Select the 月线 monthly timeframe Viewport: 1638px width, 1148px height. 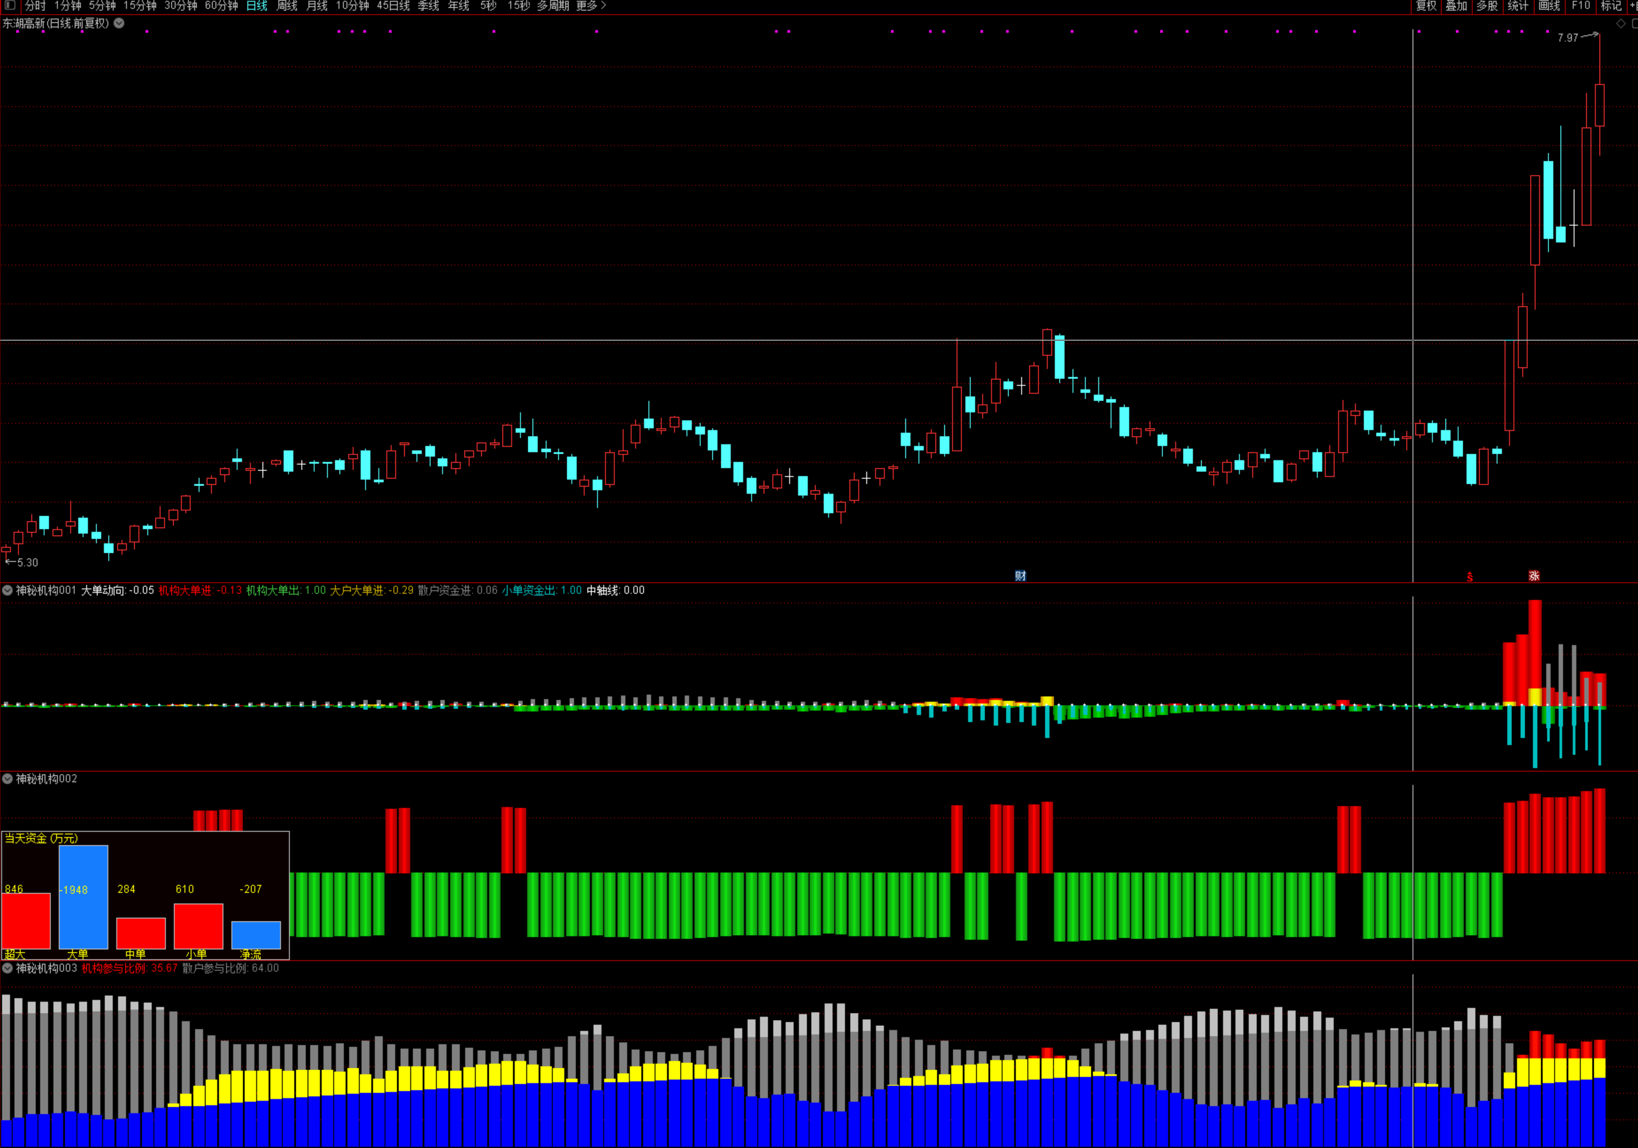click(x=317, y=6)
